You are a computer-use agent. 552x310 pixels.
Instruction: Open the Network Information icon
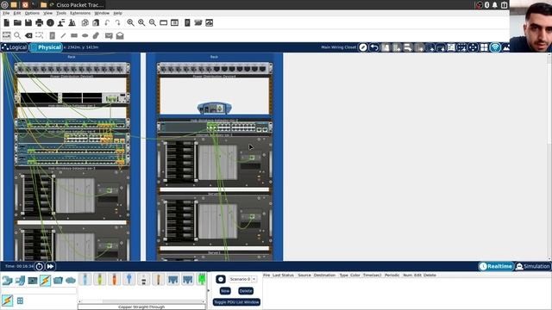click(x=50, y=23)
